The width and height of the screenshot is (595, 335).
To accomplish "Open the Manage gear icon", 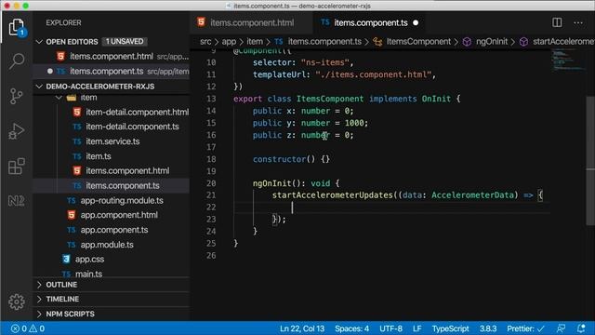I will (x=17, y=301).
